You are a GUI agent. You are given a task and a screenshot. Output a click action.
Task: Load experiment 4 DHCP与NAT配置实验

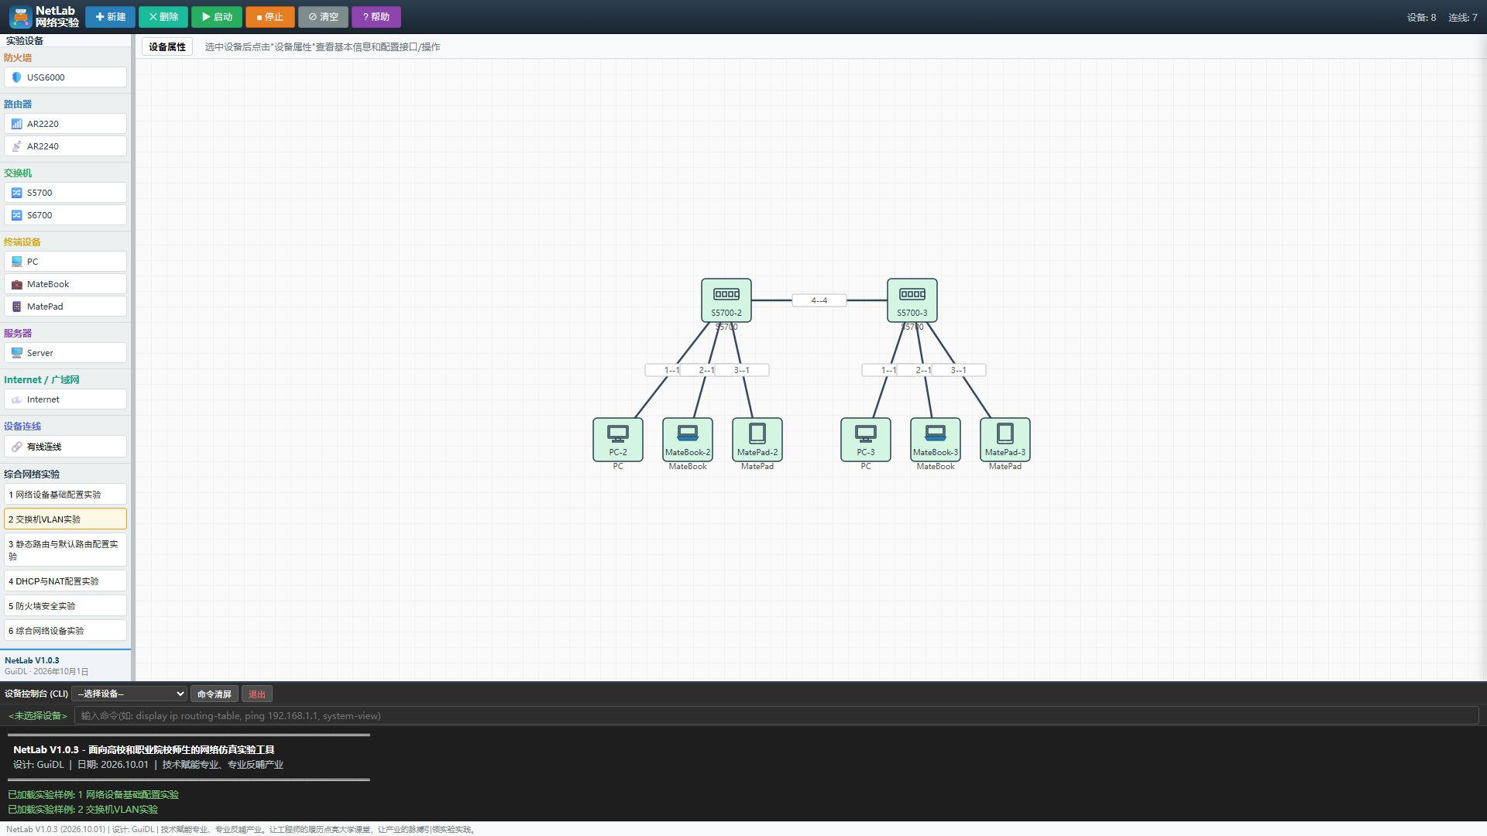click(x=65, y=581)
